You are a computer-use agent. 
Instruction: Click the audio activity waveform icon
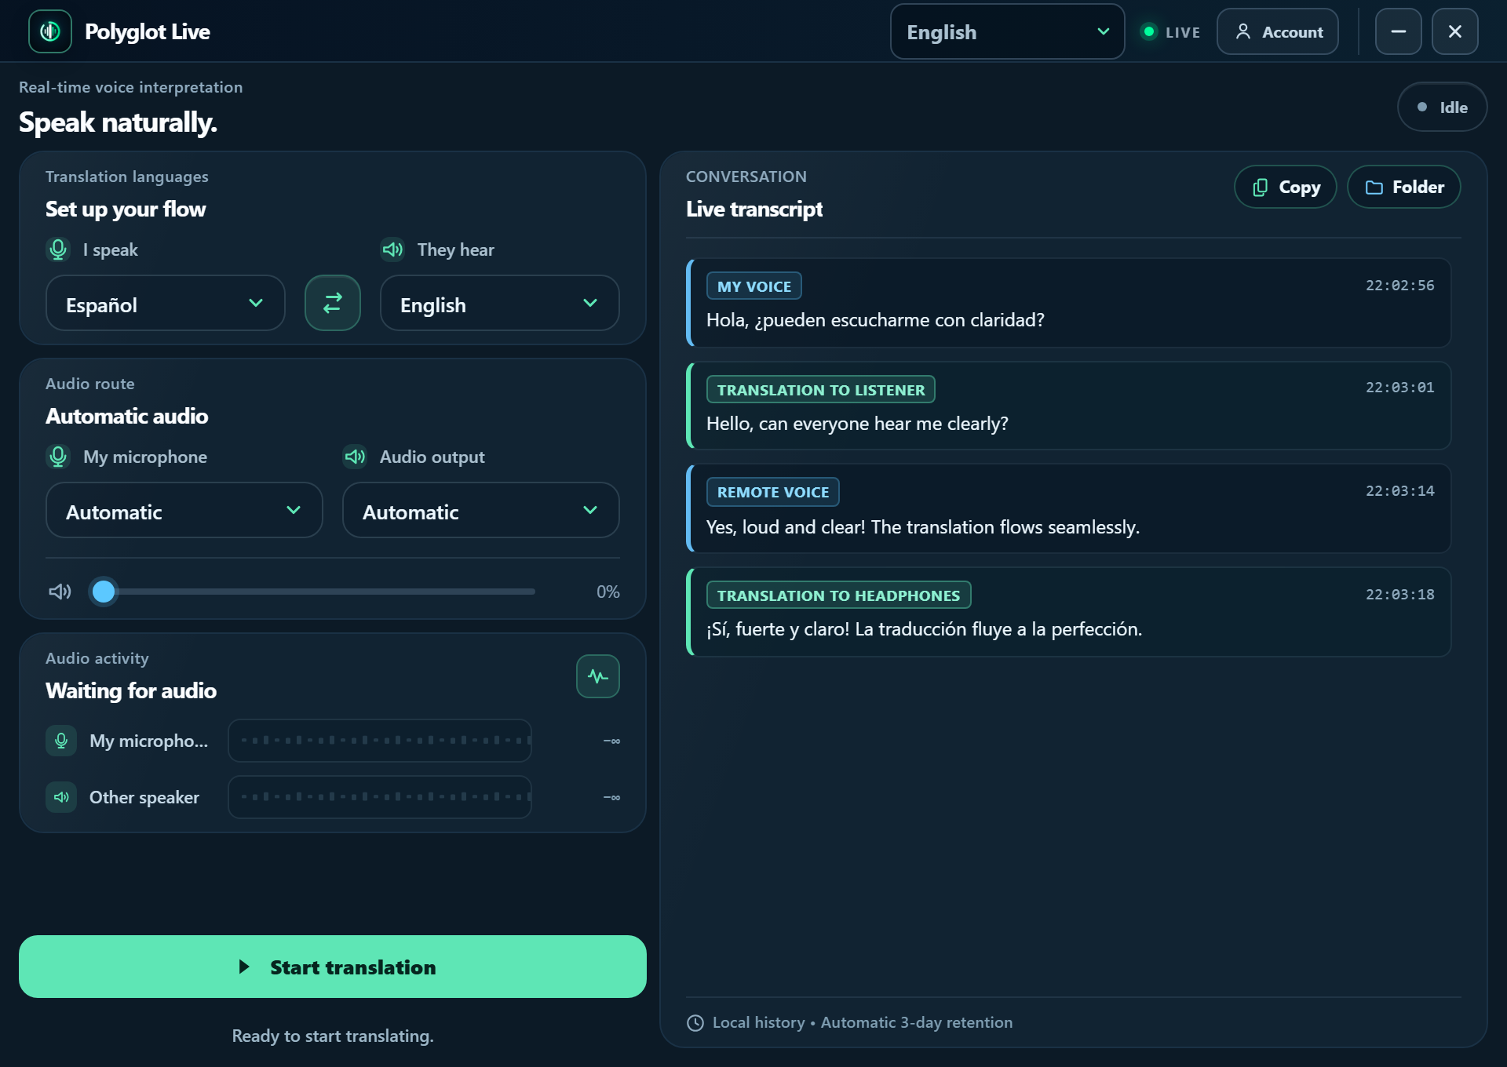click(x=598, y=676)
